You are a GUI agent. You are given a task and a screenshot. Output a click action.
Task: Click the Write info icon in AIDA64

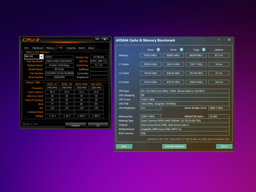[x=181, y=50]
